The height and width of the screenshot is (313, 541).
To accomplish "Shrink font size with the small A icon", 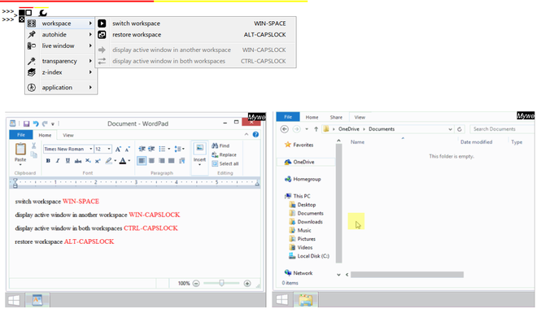I will pos(127,149).
